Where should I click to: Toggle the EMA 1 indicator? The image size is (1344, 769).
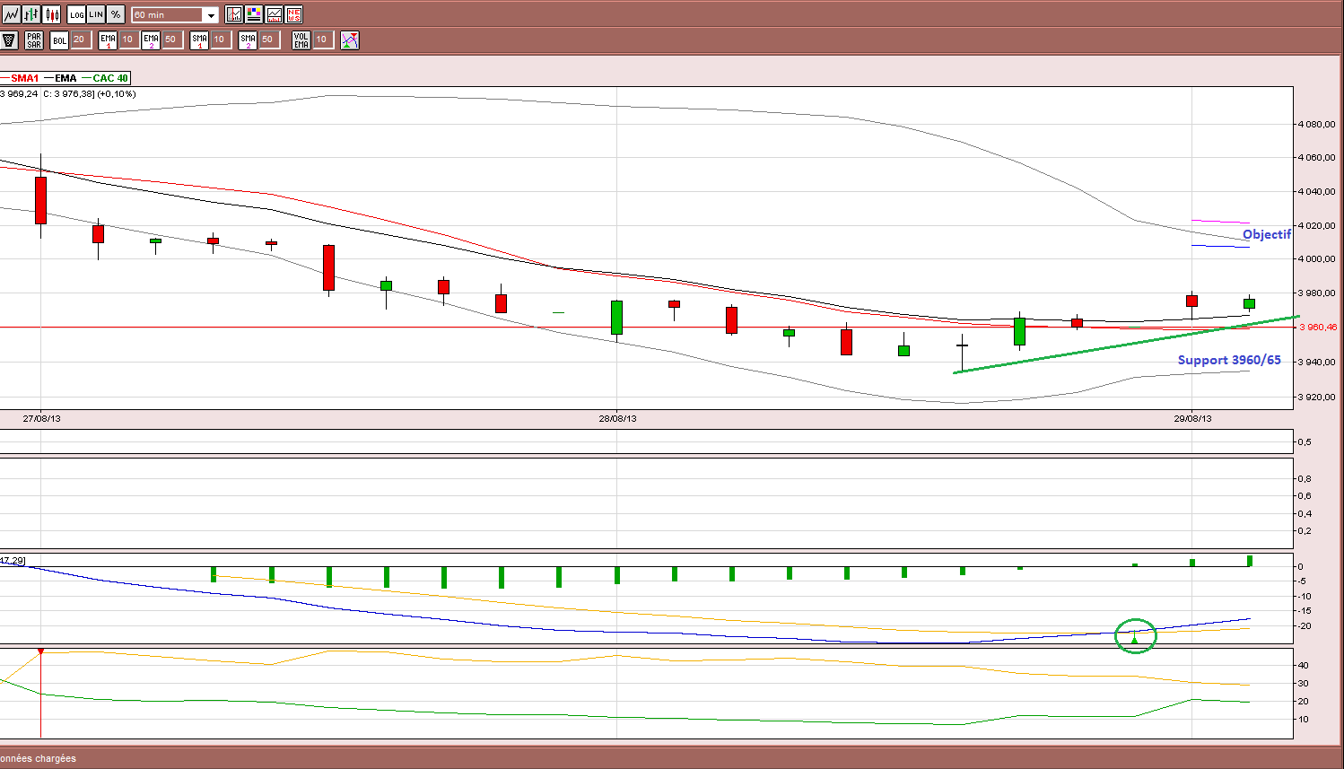(108, 39)
